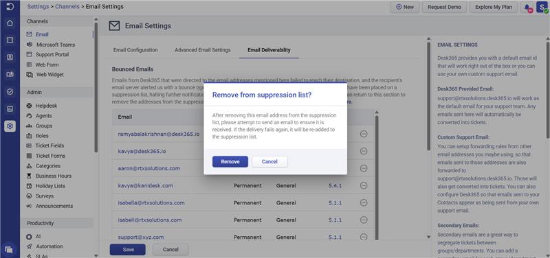This screenshot has width=550, height=258.
Task: Click scroll-down arrow of main content
Action: pos(428,237)
